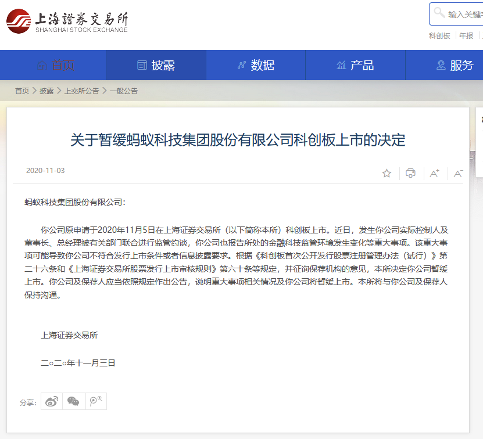The height and width of the screenshot is (439, 483).
Task: Click the announcement title heading
Action: 238,140
